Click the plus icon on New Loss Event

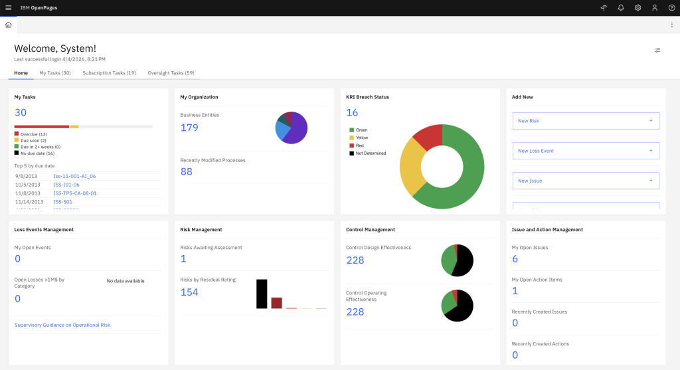(651, 151)
